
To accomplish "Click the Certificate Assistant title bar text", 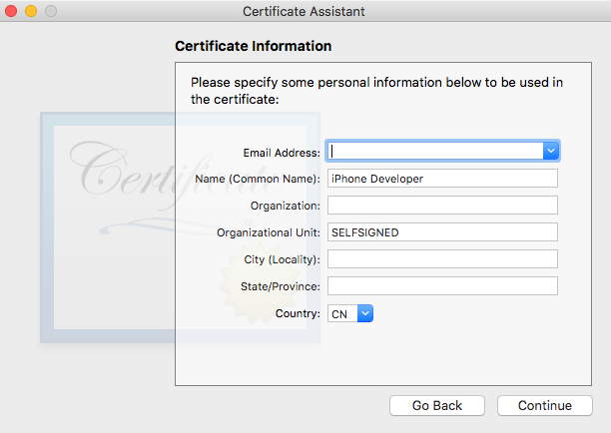I will (304, 11).
